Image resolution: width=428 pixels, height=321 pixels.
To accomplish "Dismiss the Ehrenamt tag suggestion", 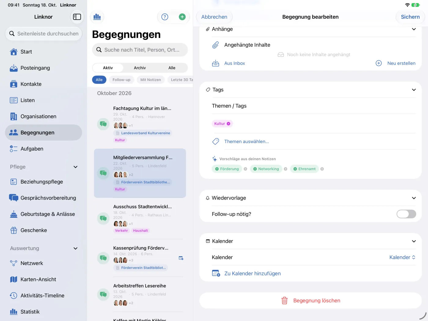I will coord(322,169).
